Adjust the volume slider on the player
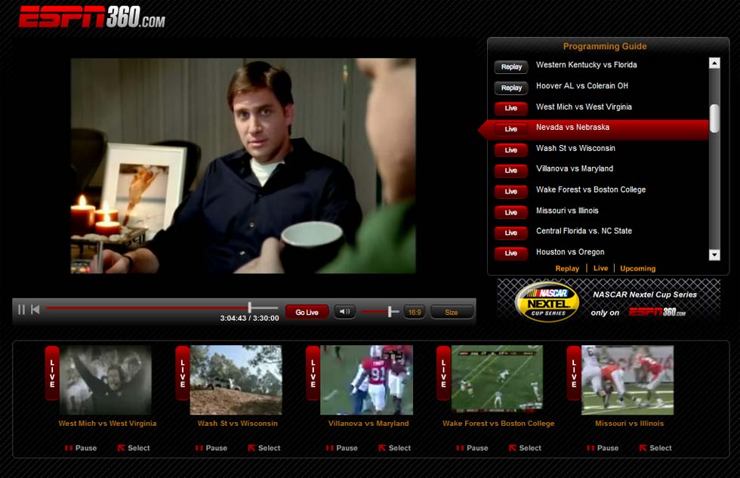This screenshot has height=478, width=740. pos(390,310)
